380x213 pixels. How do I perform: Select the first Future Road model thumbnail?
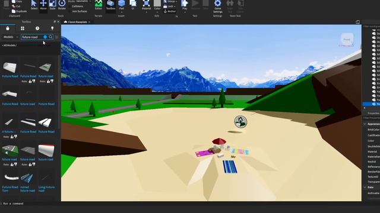tap(10, 67)
